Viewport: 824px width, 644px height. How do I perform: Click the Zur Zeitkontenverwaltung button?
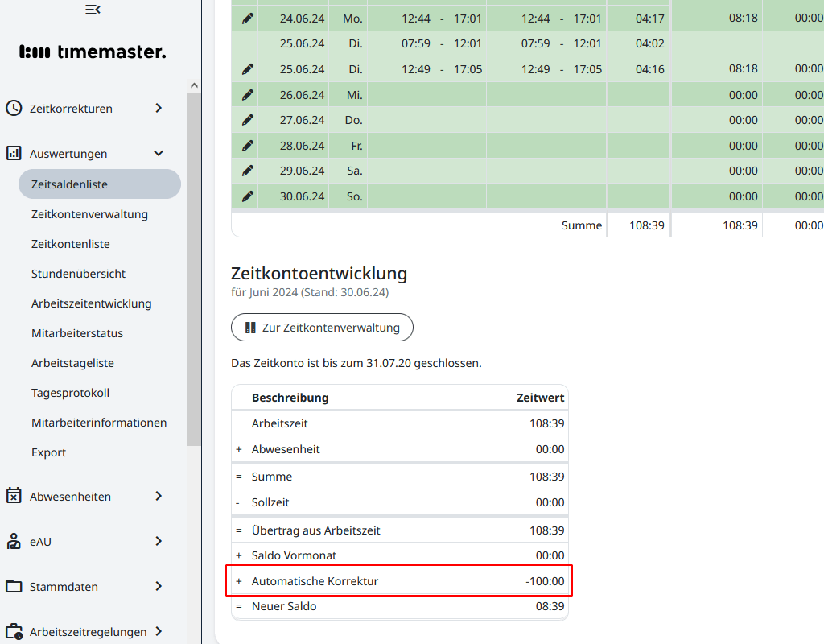(322, 328)
